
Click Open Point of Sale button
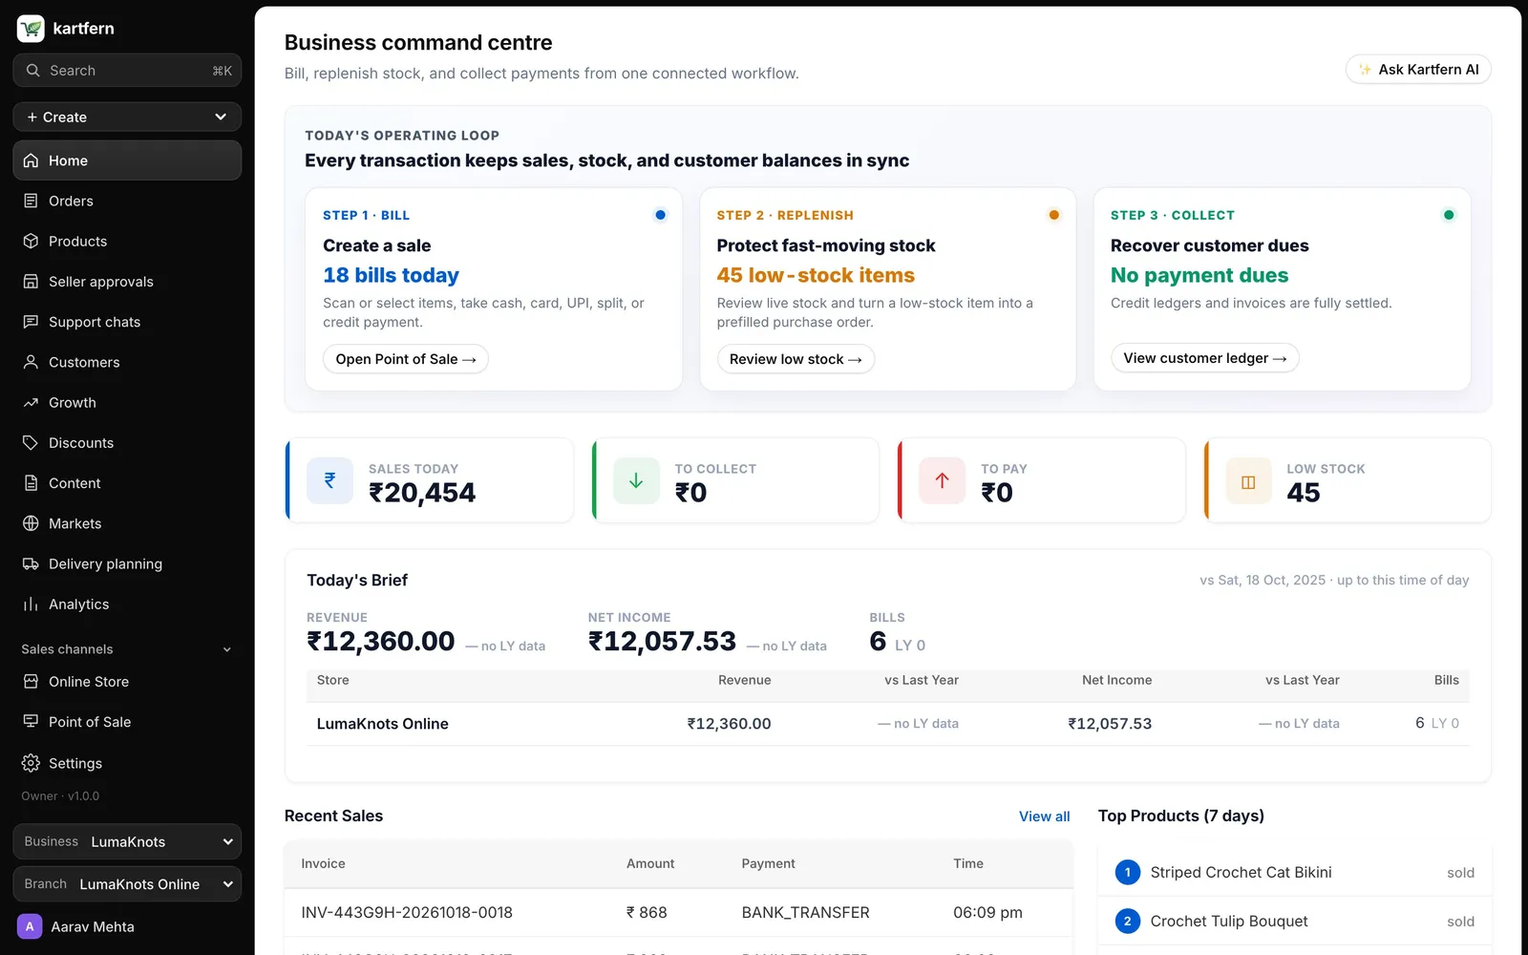tap(406, 359)
